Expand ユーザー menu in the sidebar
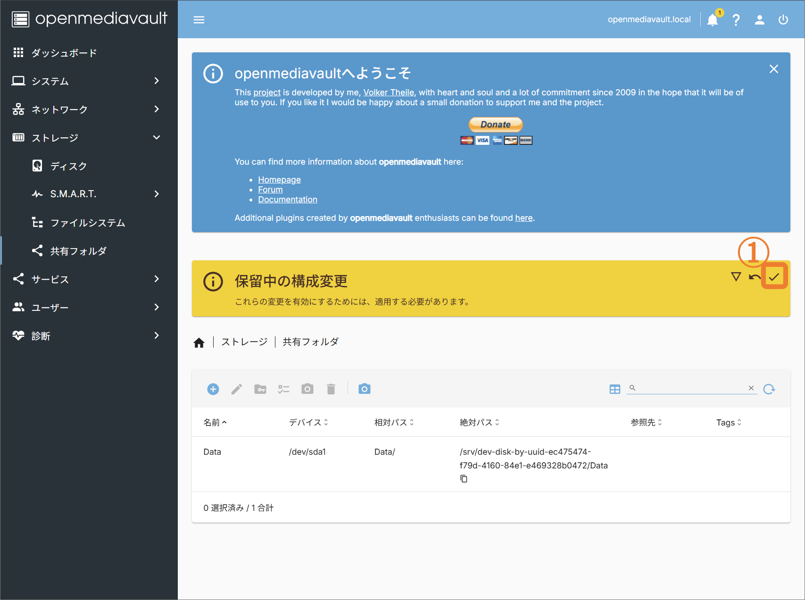The width and height of the screenshot is (805, 600). [89, 308]
